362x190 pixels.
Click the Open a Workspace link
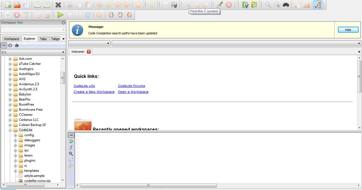(x=133, y=92)
